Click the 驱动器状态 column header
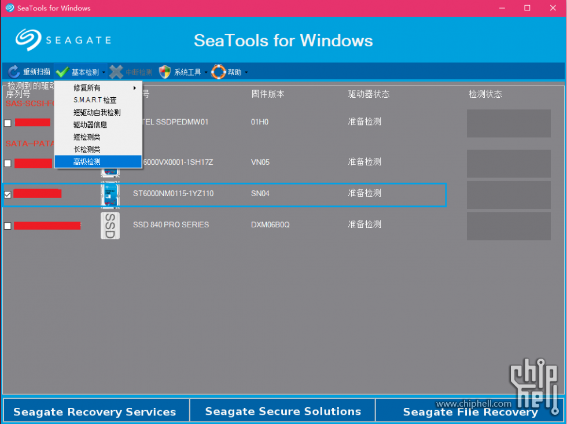This screenshot has width=567, height=424. (x=369, y=94)
